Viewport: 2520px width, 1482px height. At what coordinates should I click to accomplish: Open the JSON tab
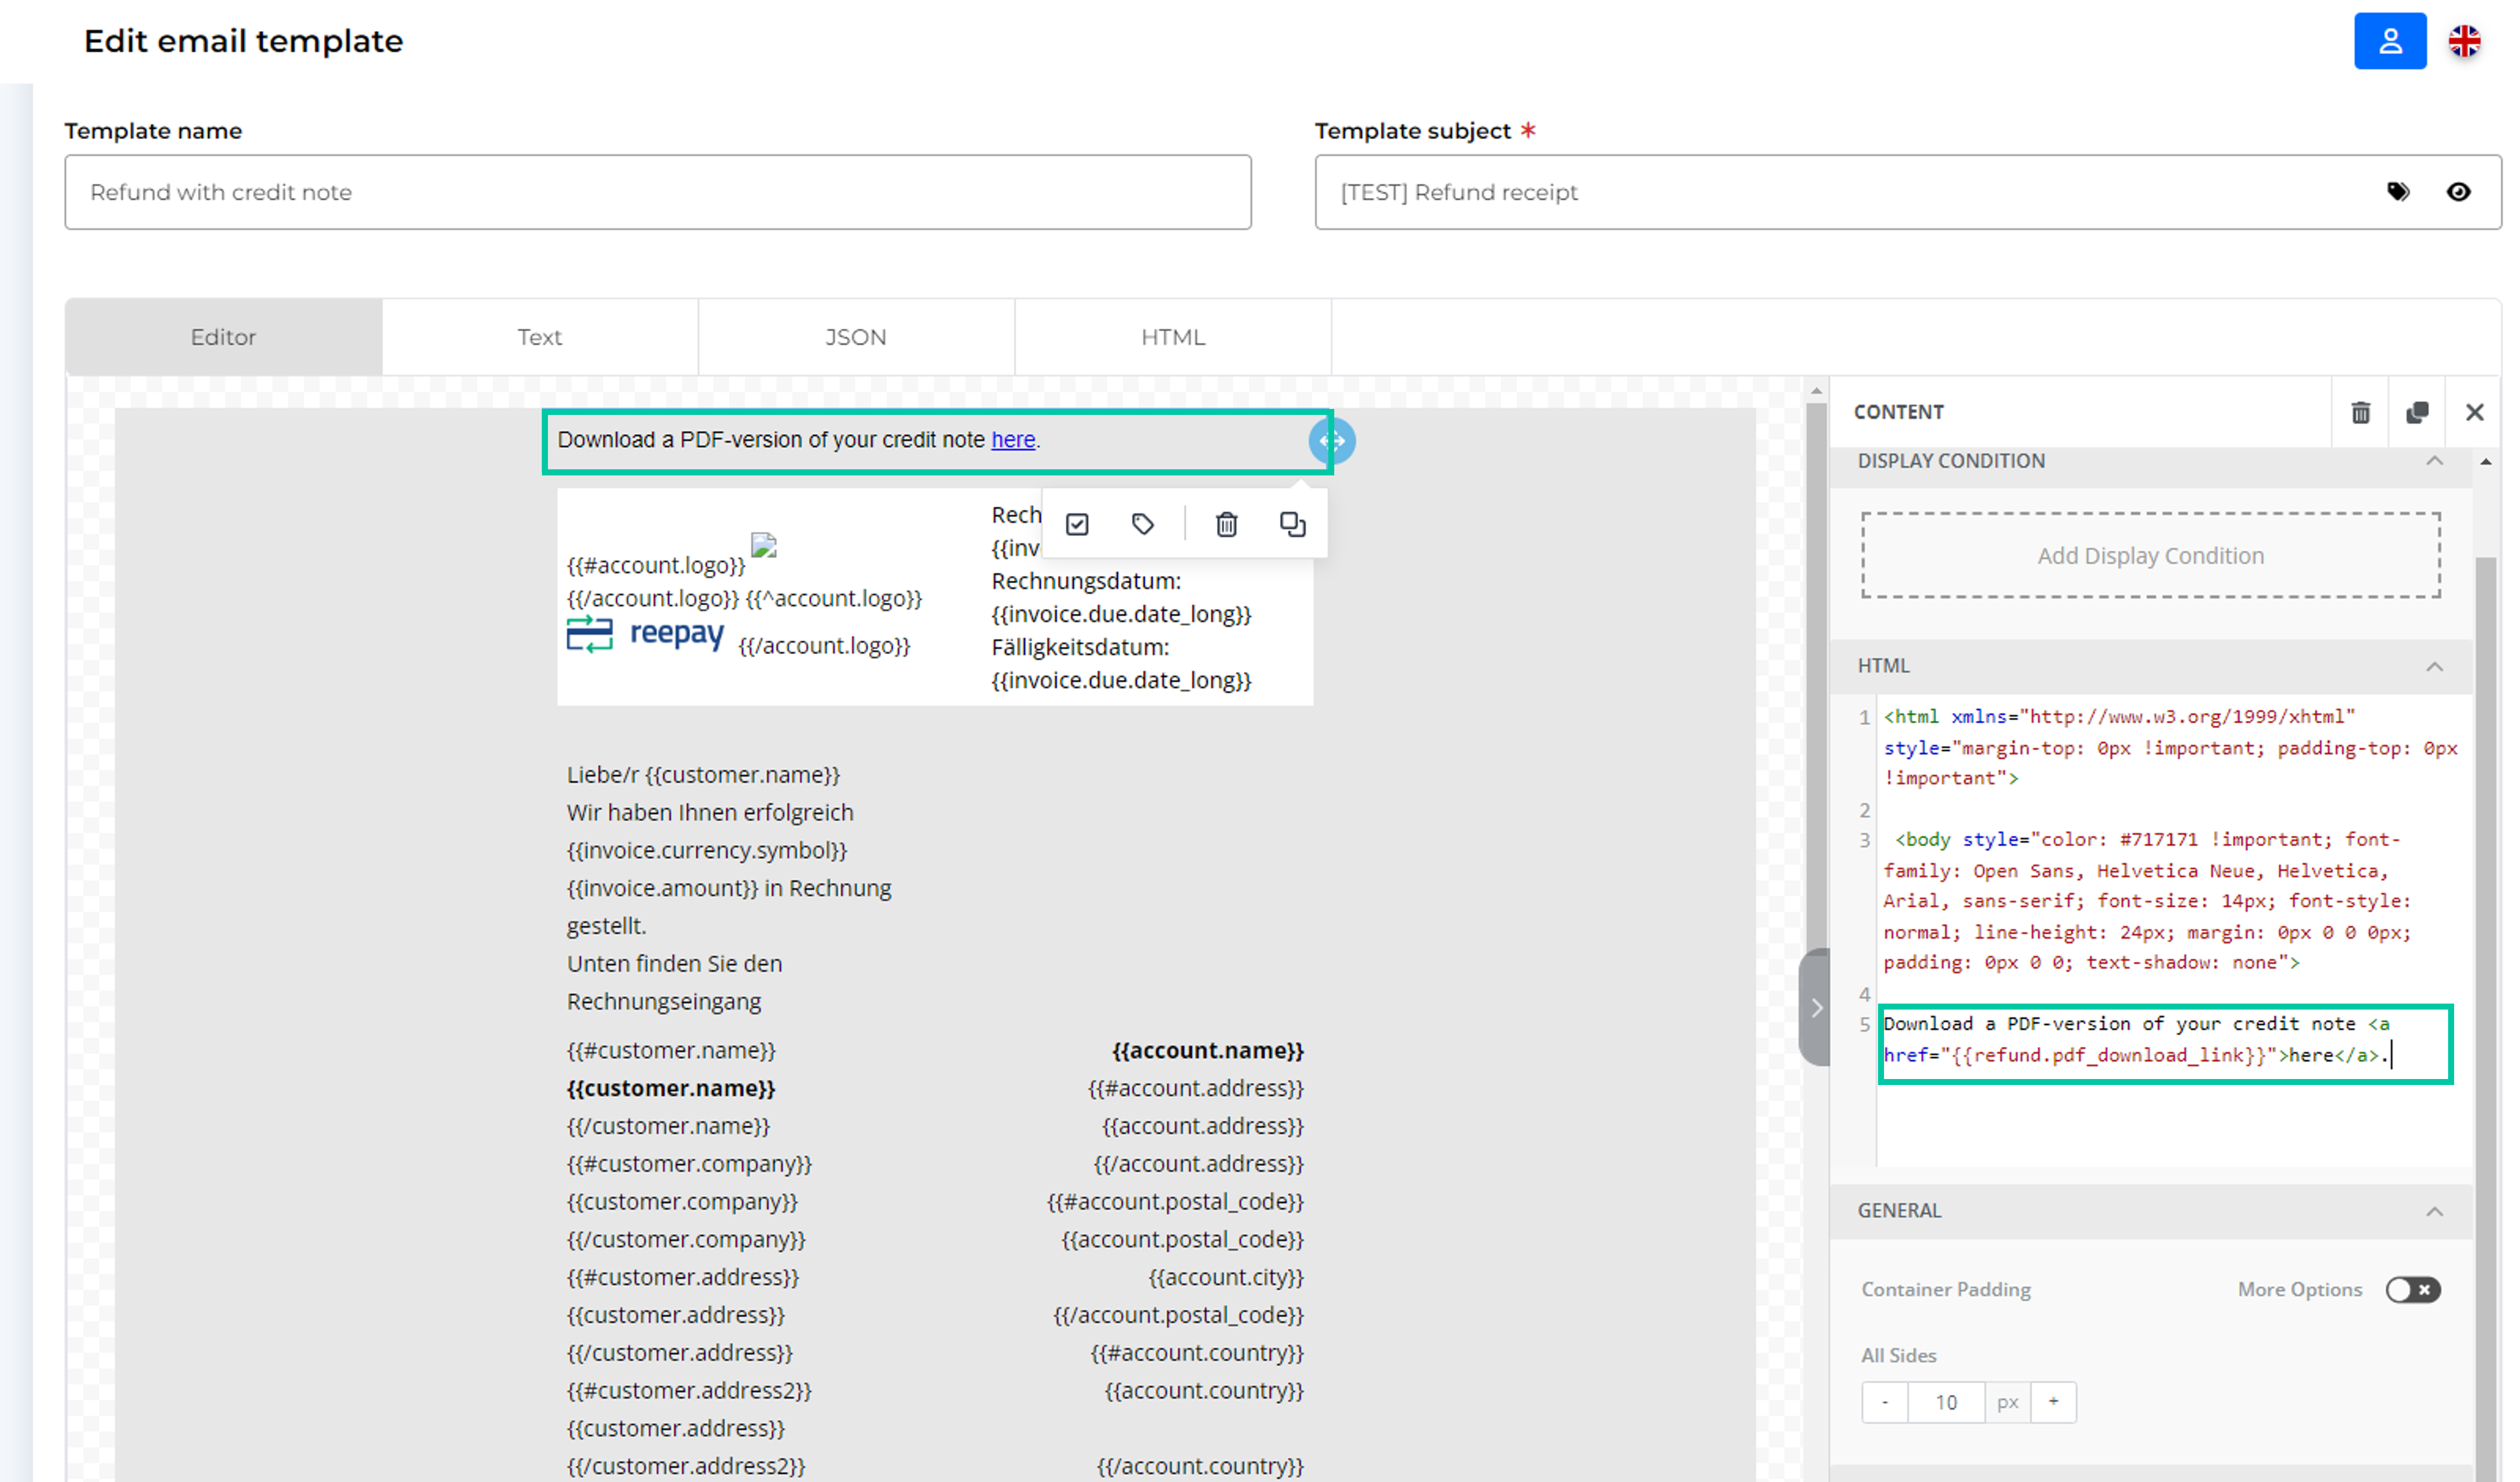tap(856, 337)
